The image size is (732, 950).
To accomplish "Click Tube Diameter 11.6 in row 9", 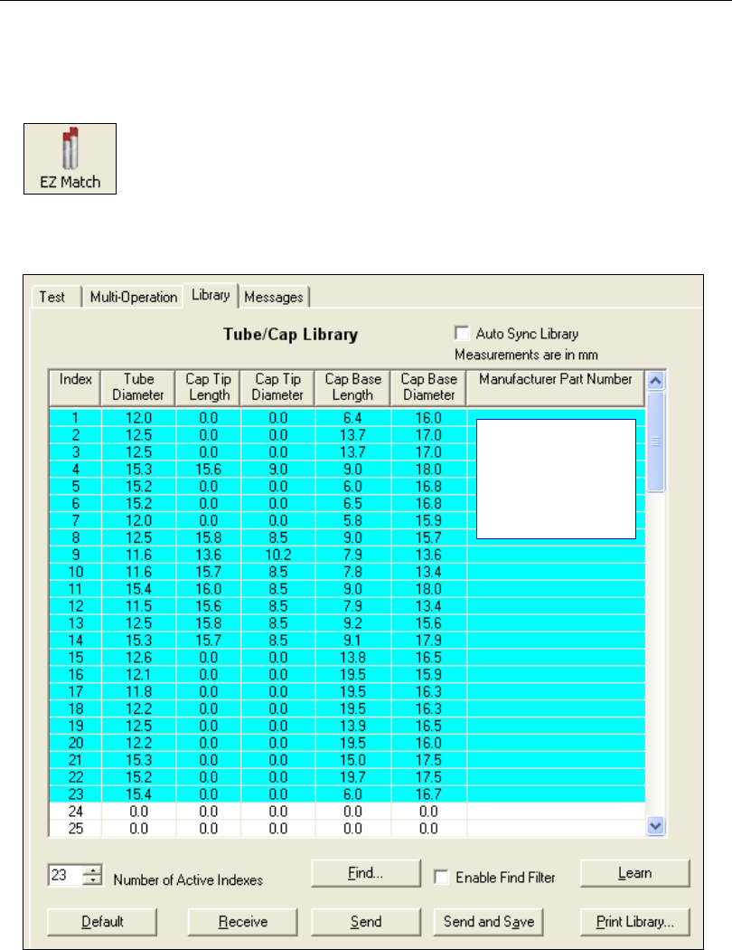I will tap(138, 555).
